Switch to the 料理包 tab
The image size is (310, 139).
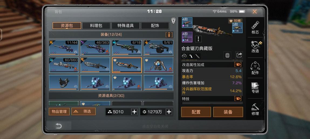click(96, 26)
